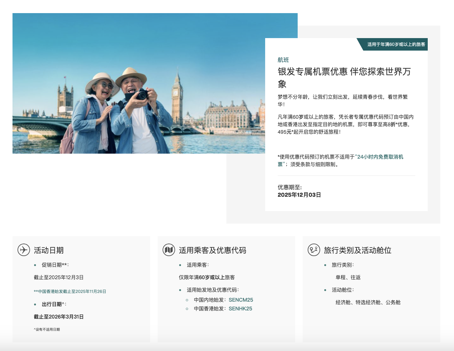
Task: Click the route icon beside 旅行类别及活动舱位
Action: point(314,250)
